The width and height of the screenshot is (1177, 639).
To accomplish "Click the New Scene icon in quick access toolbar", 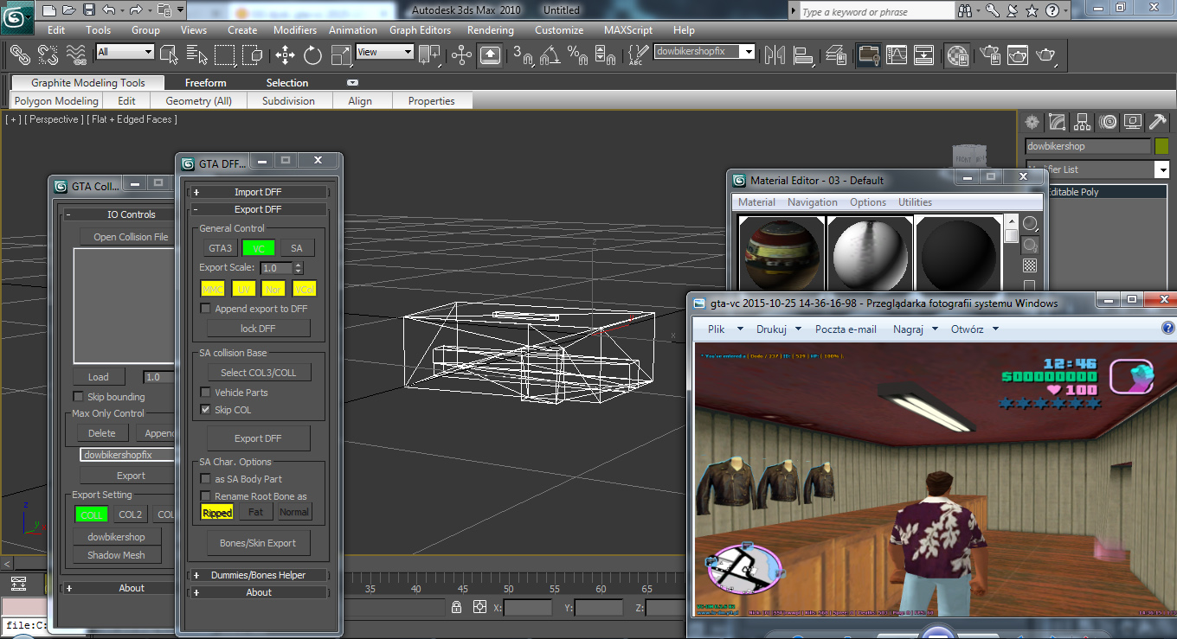I will 49,10.
